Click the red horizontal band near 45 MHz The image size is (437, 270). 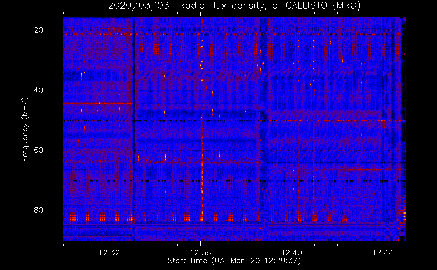click(x=98, y=103)
